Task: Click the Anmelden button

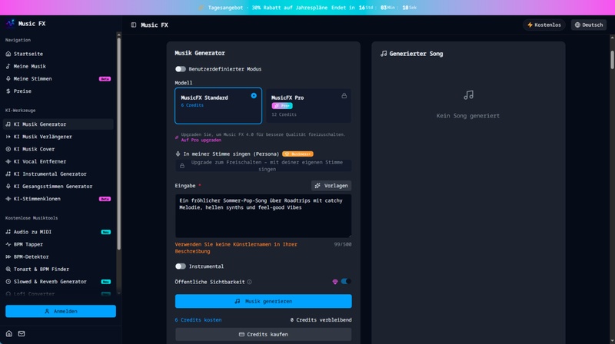Action: pos(61,311)
